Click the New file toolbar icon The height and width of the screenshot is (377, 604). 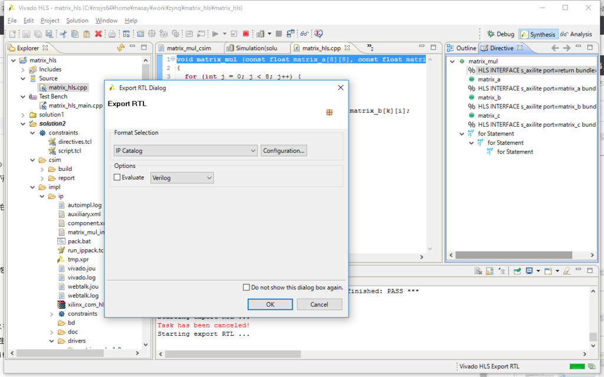pos(13,34)
